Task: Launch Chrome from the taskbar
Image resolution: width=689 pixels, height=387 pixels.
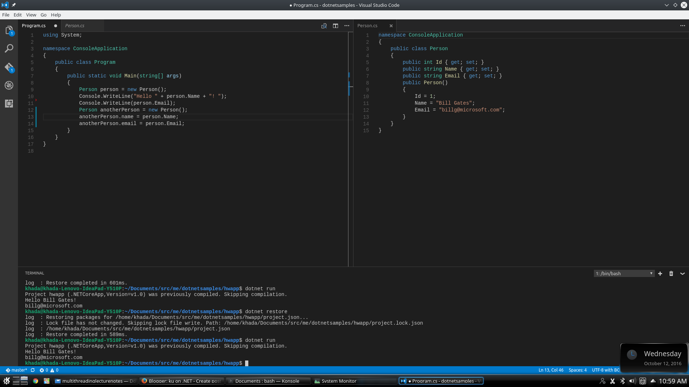Action: (36, 381)
